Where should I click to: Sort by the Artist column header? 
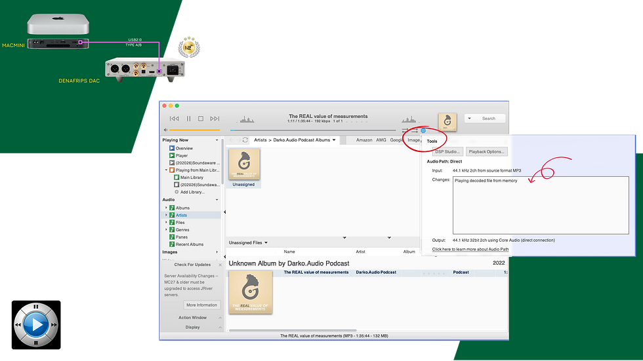pyautogui.click(x=360, y=252)
